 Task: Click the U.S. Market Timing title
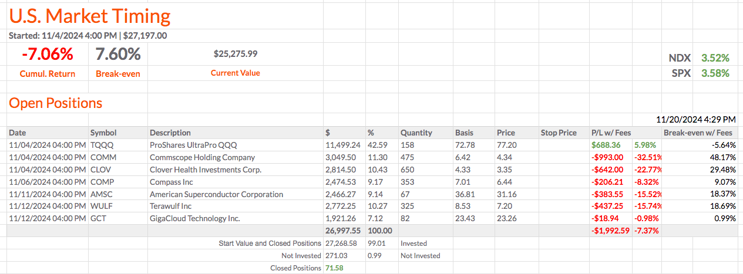(x=90, y=16)
